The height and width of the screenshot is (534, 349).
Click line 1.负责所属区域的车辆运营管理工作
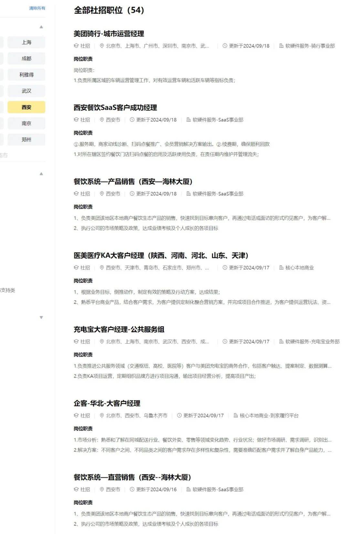point(154,81)
